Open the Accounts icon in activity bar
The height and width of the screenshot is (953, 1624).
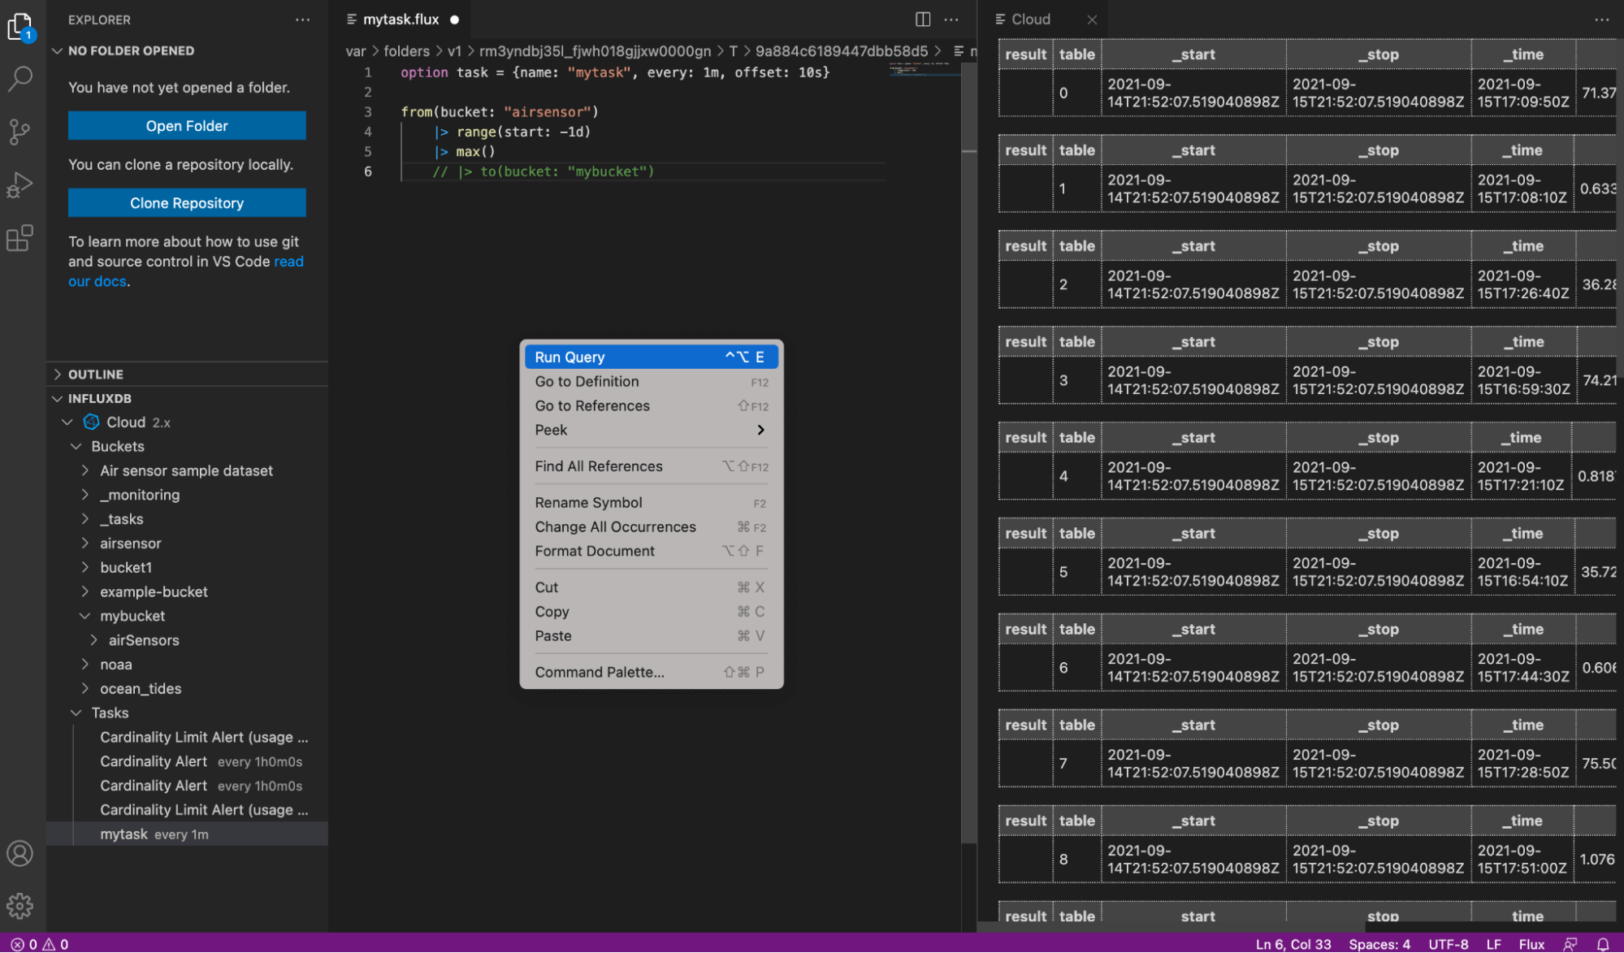pyautogui.click(x=20, y=853)
